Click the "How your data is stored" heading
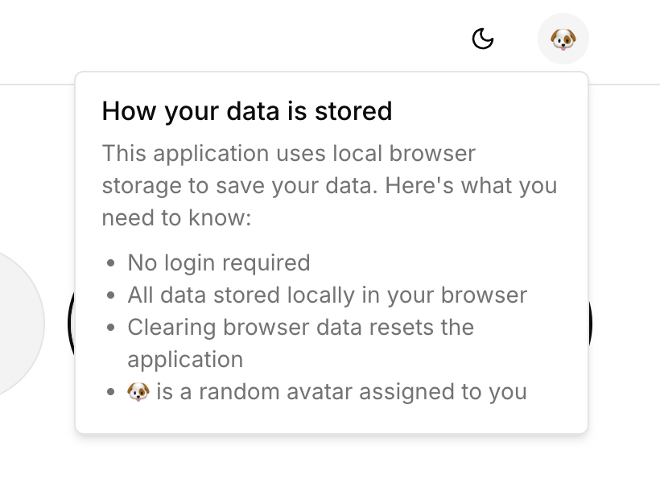The height and width of the screenshot is (483, 660). 247,110
